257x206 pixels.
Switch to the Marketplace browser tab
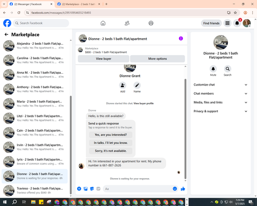[x=79, y=4]
